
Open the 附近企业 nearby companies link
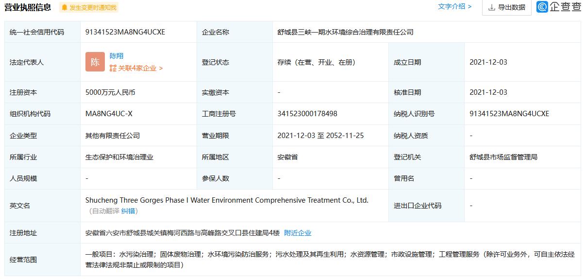tap(298, 233)
